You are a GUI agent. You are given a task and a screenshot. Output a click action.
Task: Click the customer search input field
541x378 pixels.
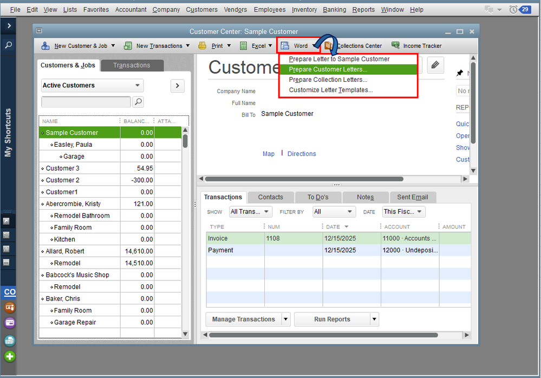coord(86,102)
